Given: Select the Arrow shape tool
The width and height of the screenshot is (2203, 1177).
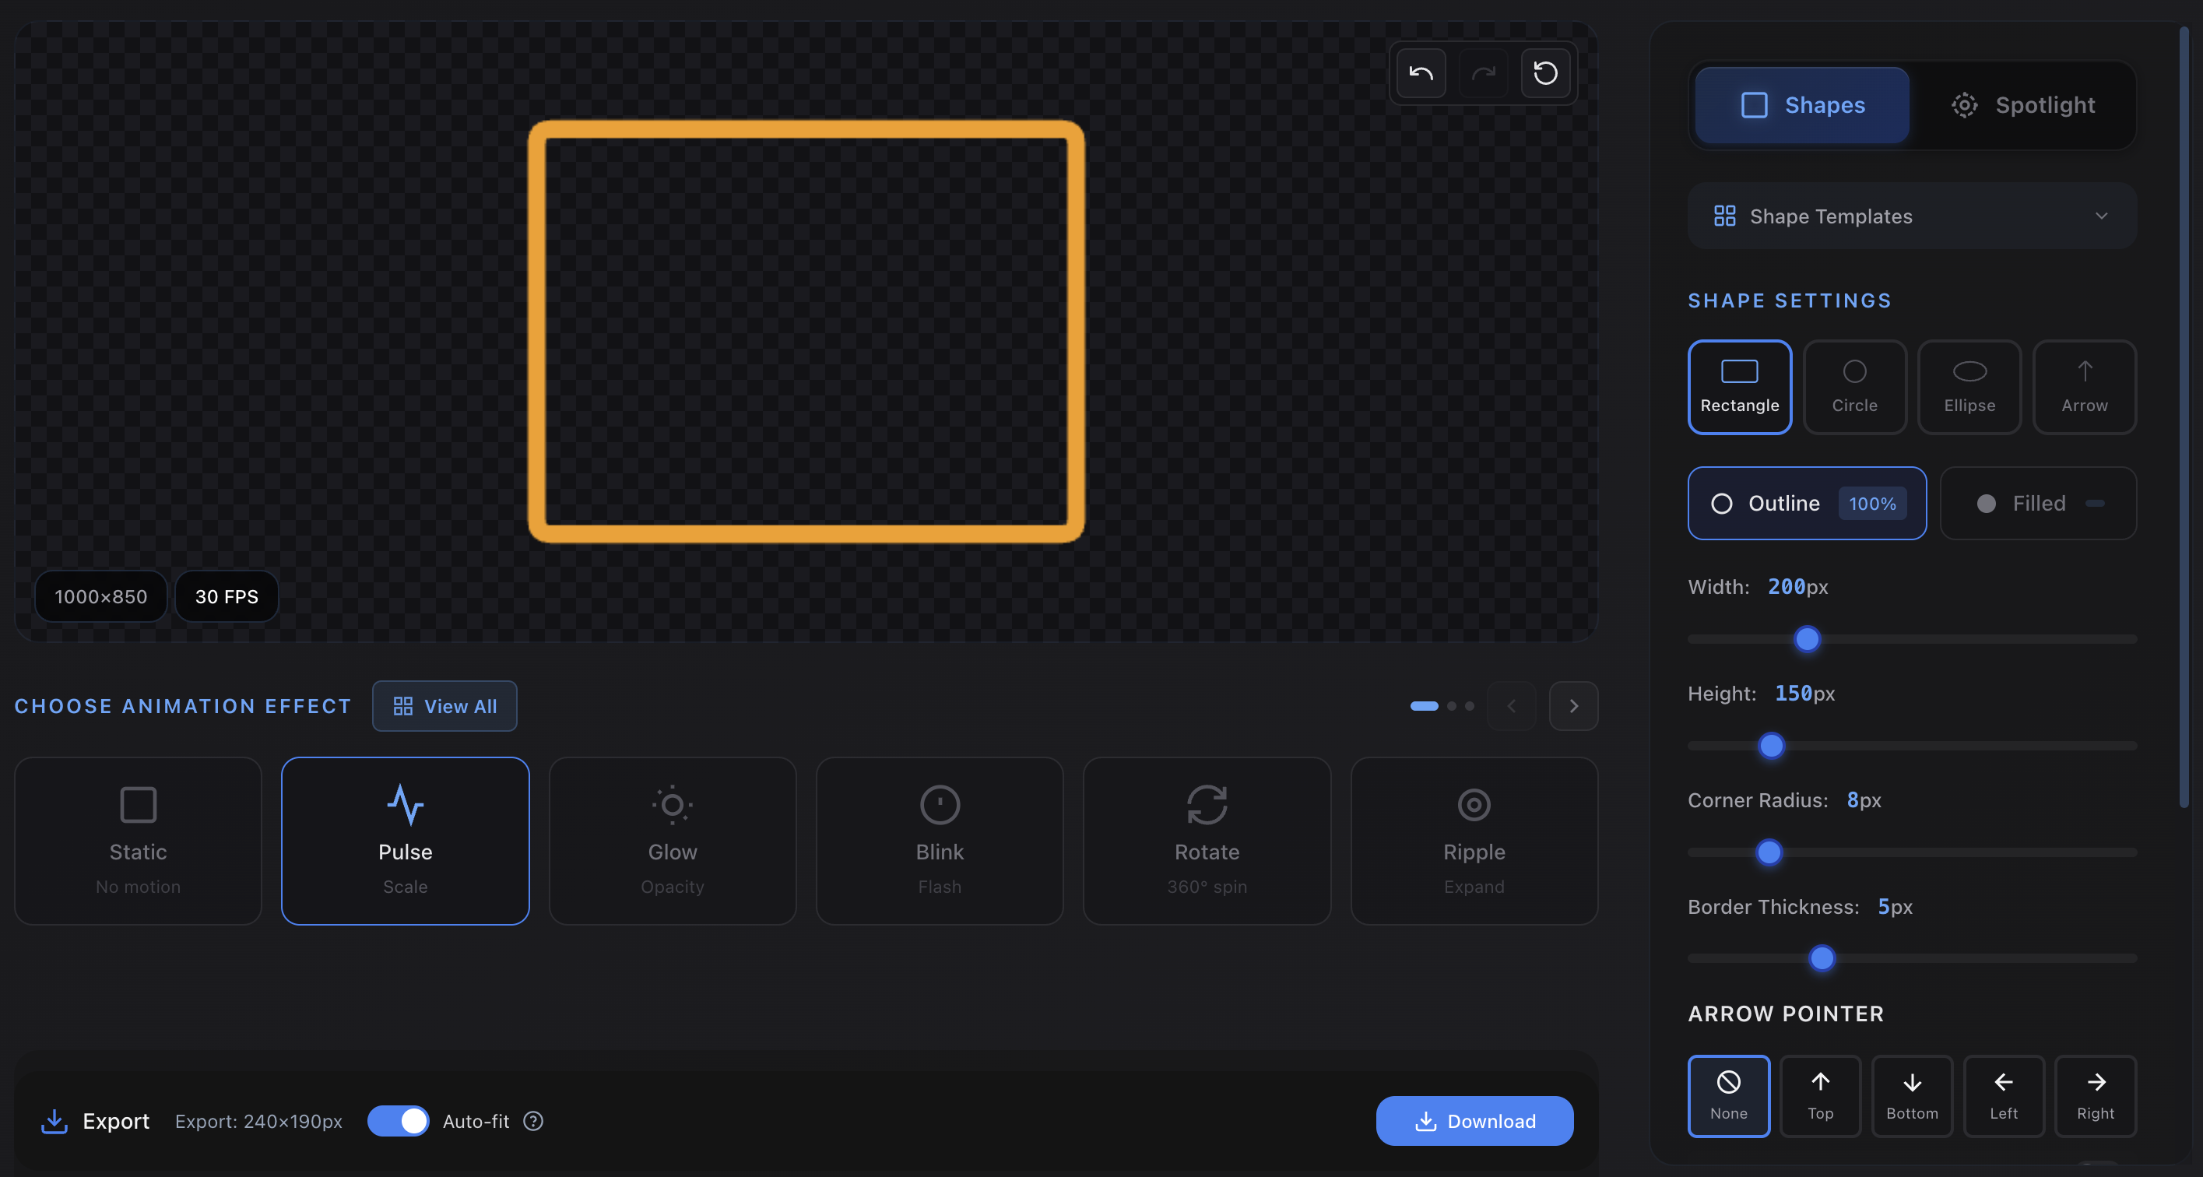Looking at the screenshot, I should coord(2084,387).
